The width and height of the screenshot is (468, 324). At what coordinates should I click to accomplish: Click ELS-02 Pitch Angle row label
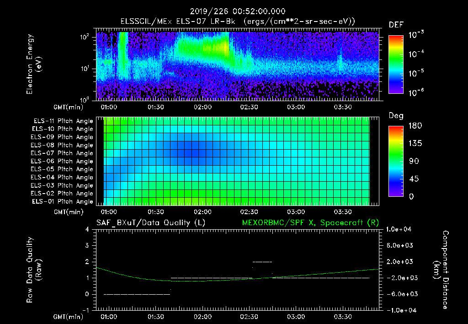click(62, 194)
